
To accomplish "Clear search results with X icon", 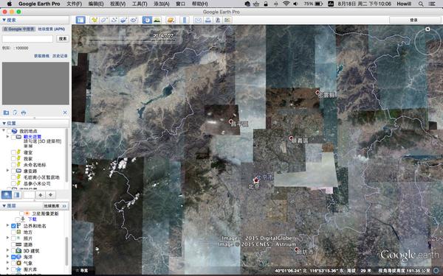I will tap(65, 113).
